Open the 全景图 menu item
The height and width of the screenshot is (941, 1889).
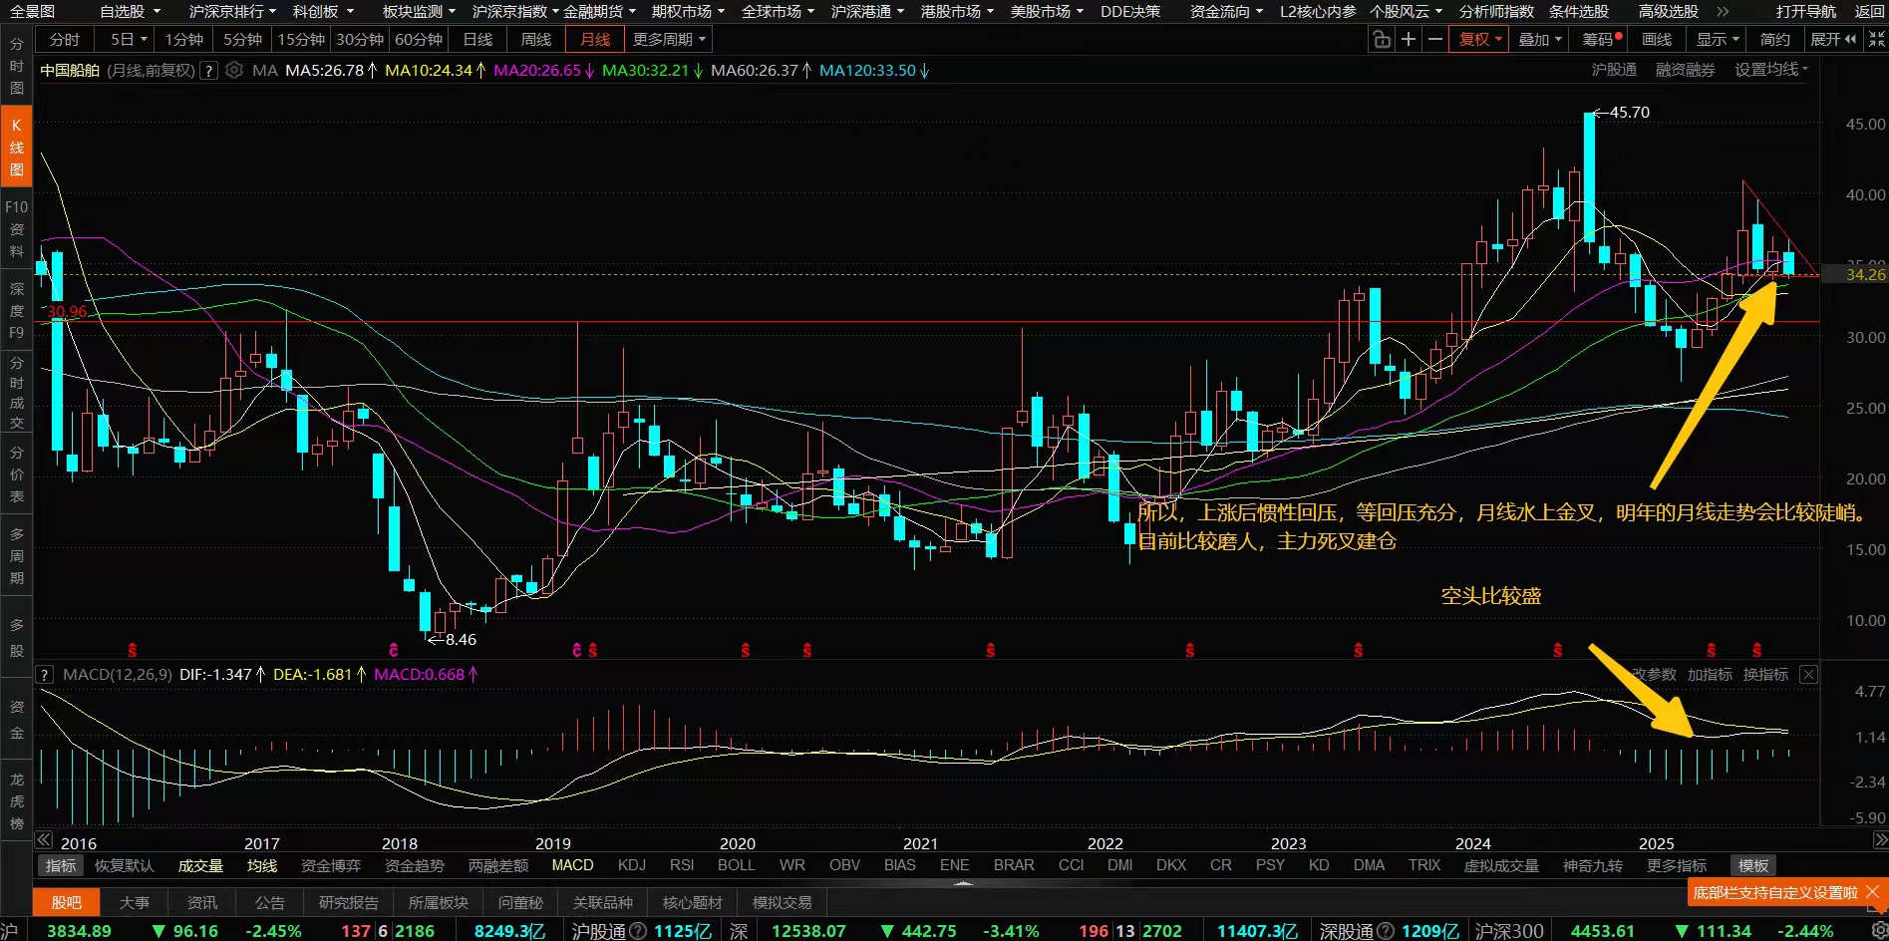pos(33,12)
